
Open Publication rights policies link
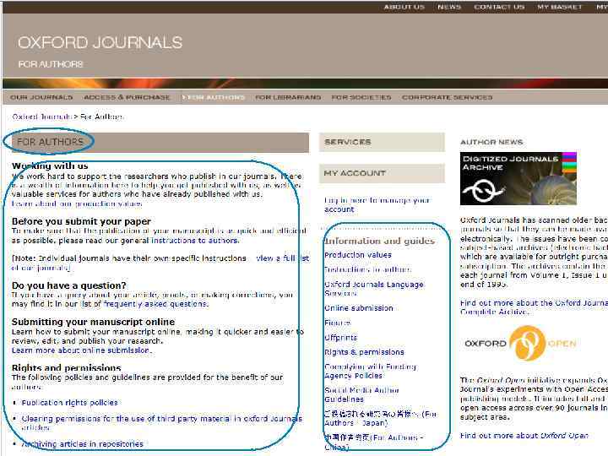(x=70, y=403)
